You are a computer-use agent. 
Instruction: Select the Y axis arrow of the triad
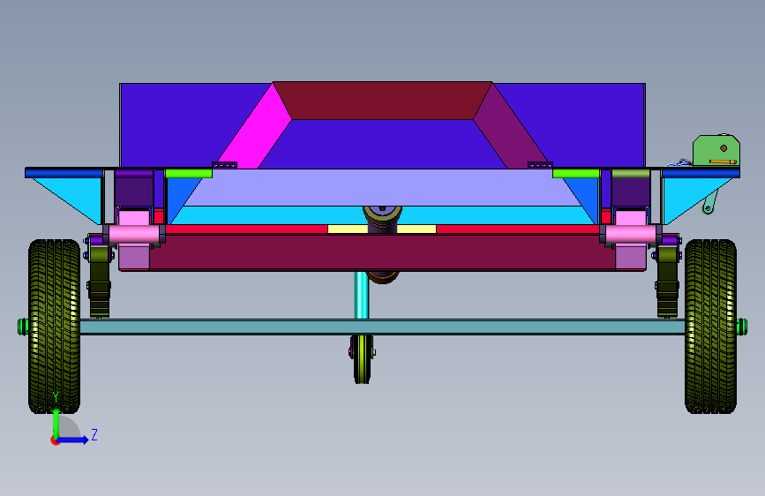coord(56,424)
